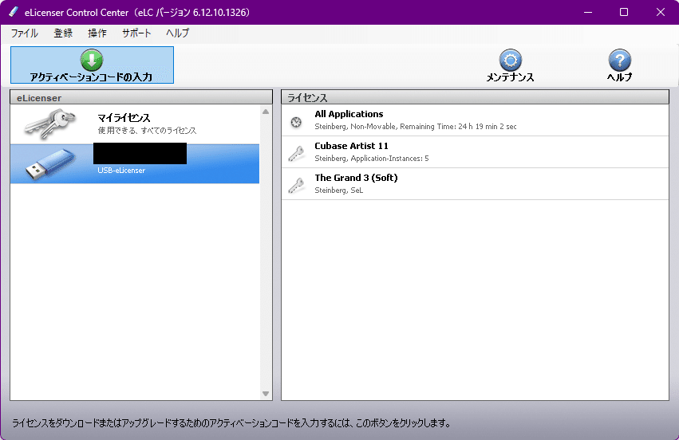Screen dimensions: 679x440
Task: Click the blue ヘルプ question mark icon
Action: click(x=620, y=60)
